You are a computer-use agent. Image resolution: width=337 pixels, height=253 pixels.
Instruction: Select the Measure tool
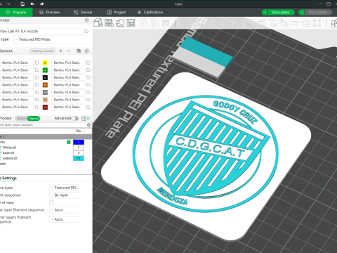point(295,23)
